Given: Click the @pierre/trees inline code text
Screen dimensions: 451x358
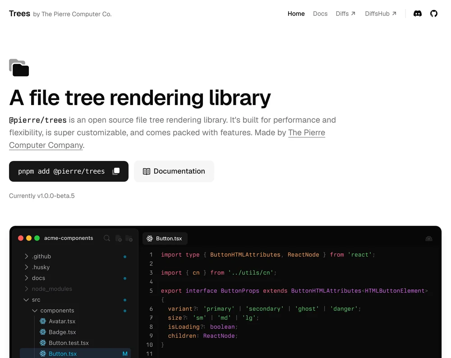Looking at the screenshot, I should 38,120.
